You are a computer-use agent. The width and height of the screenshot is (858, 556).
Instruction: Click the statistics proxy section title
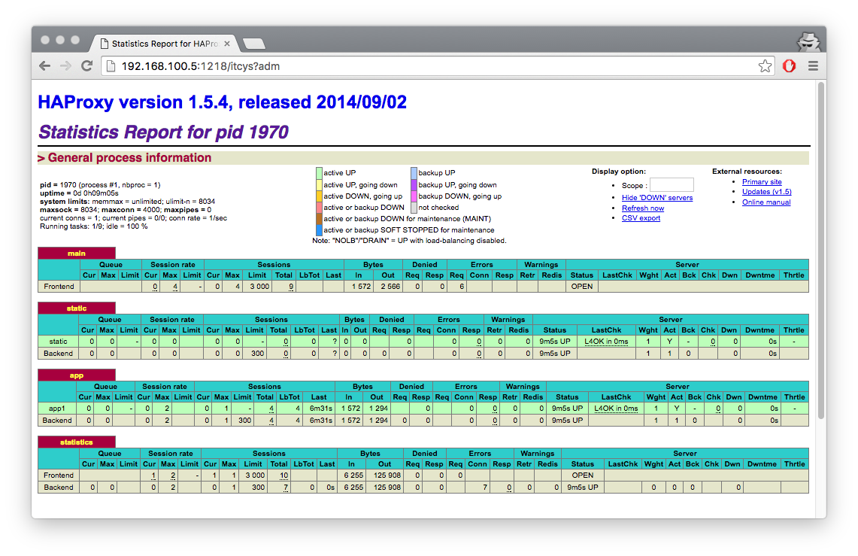(x=77, y=442)
